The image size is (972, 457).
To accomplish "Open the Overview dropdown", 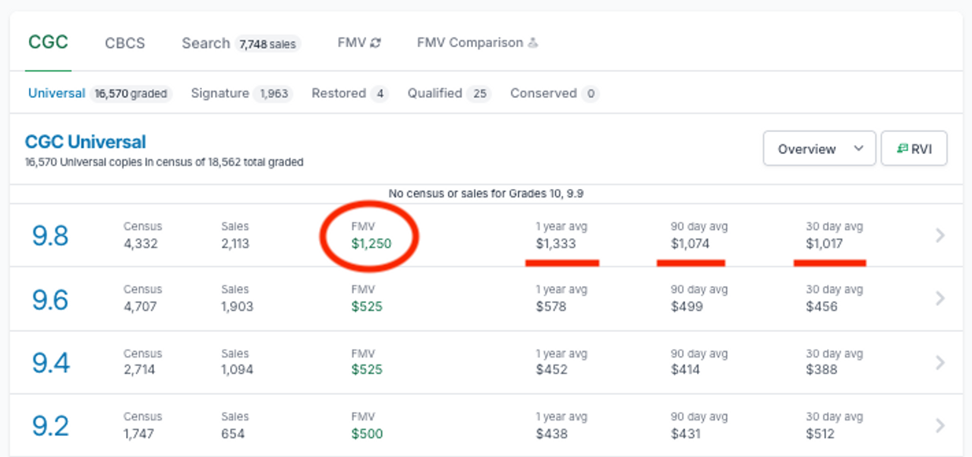I will (819, 149).
